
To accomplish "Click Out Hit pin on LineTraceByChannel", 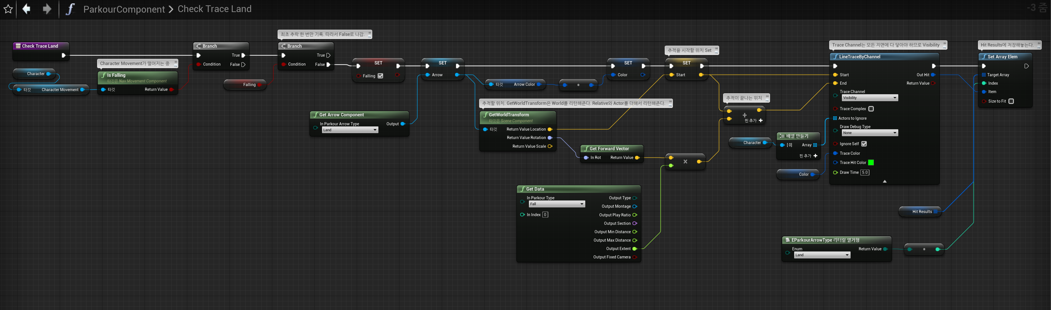I will pyautogui.click(x=933, y=75).
